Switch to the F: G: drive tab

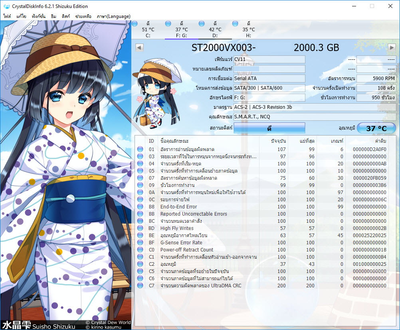point(181,29)
